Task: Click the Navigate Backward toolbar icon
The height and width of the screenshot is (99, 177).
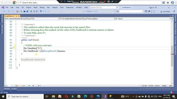Action: point(4,11)
